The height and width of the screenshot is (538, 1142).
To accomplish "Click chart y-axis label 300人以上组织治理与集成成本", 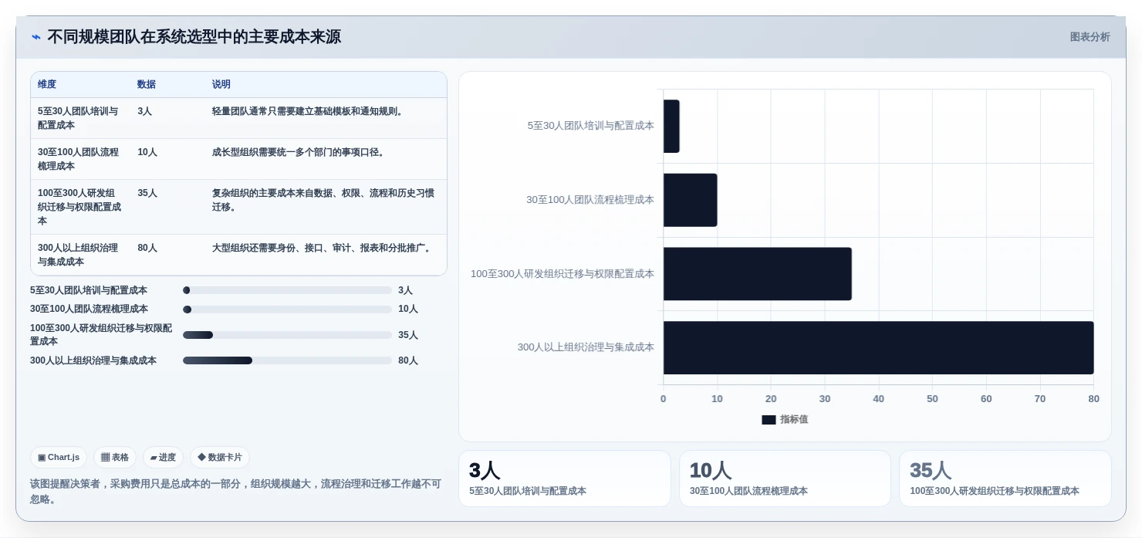I will [x=586, y=347].
